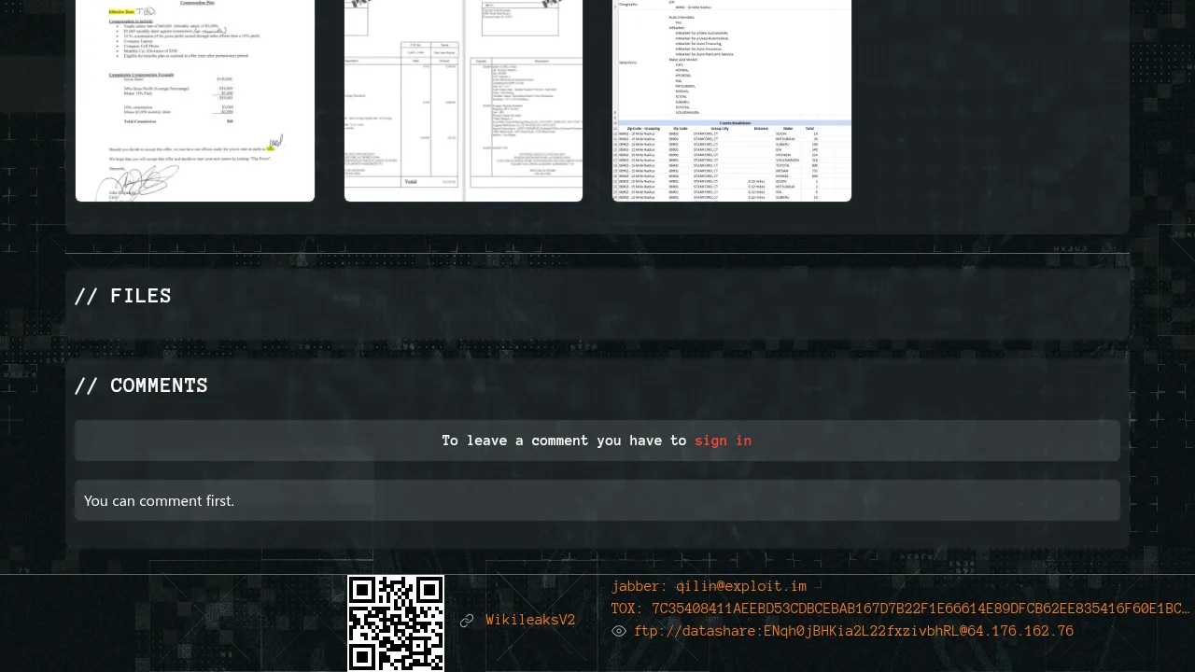Click the chain link icon beside WikileaksV2

(x=467, y=621)
